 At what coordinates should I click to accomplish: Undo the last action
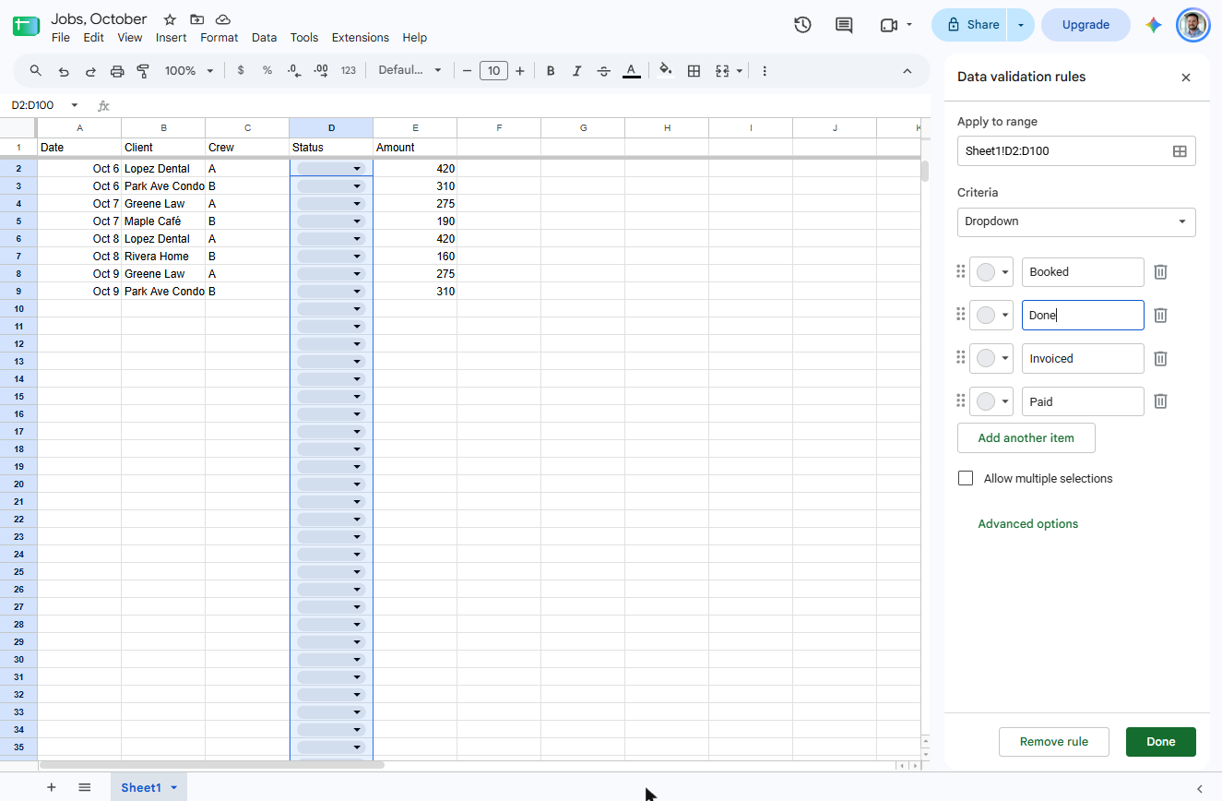point(64,71)
